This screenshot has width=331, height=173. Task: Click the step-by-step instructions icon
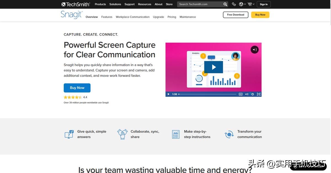click(176, 134)
